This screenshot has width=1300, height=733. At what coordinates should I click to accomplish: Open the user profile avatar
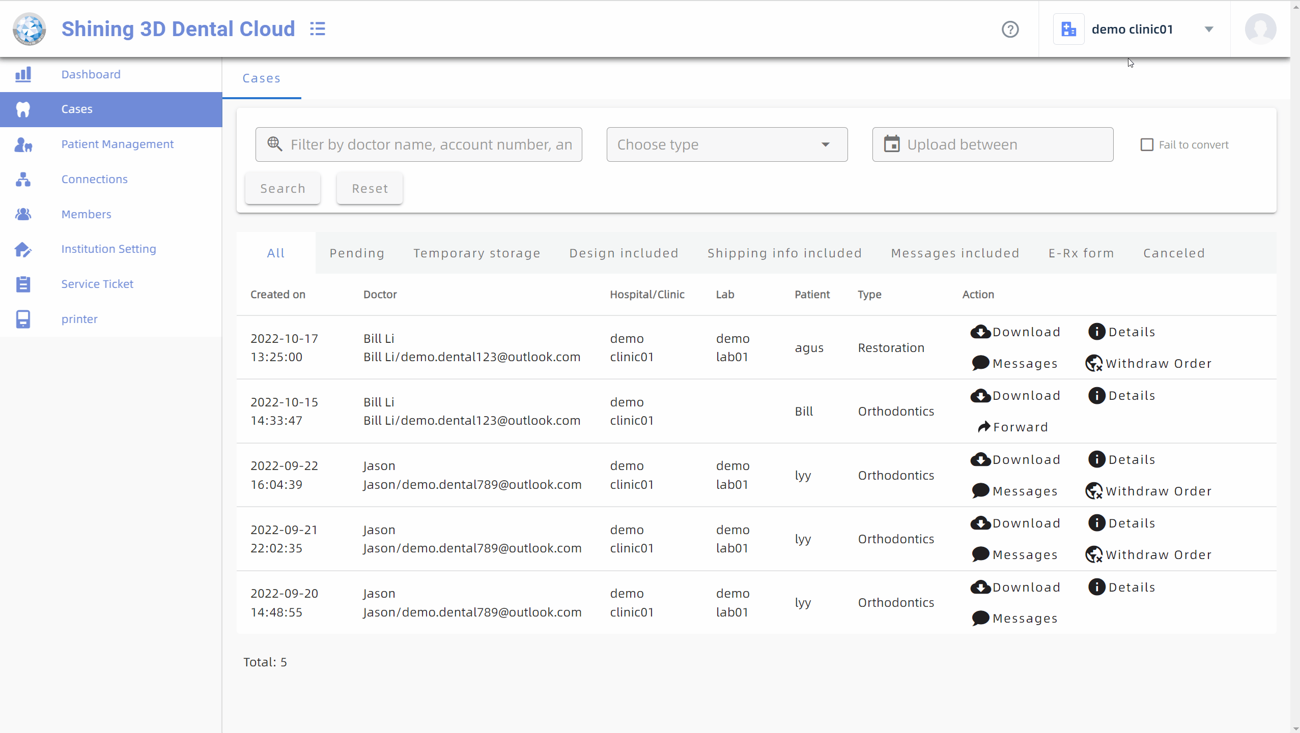tap(1260, 29)
